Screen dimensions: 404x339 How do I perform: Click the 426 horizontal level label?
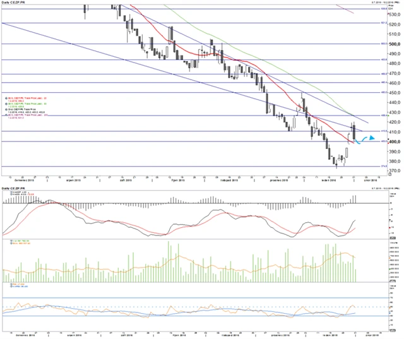tap(384, 116)
